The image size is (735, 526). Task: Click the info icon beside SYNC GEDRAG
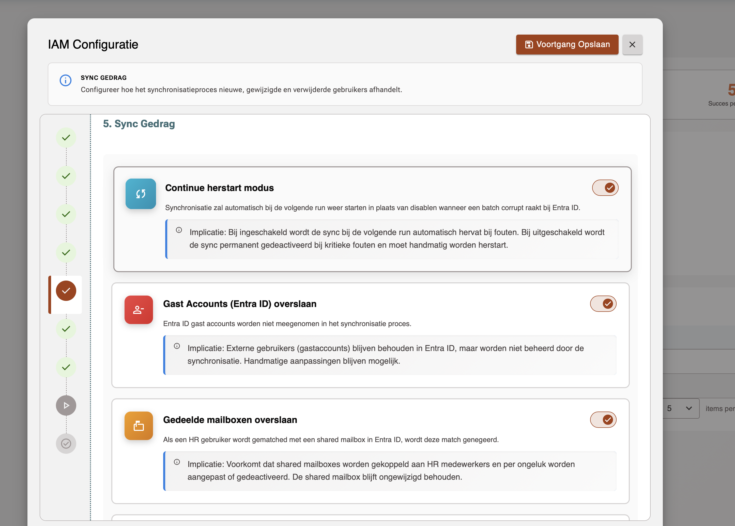tap(65, 80)
